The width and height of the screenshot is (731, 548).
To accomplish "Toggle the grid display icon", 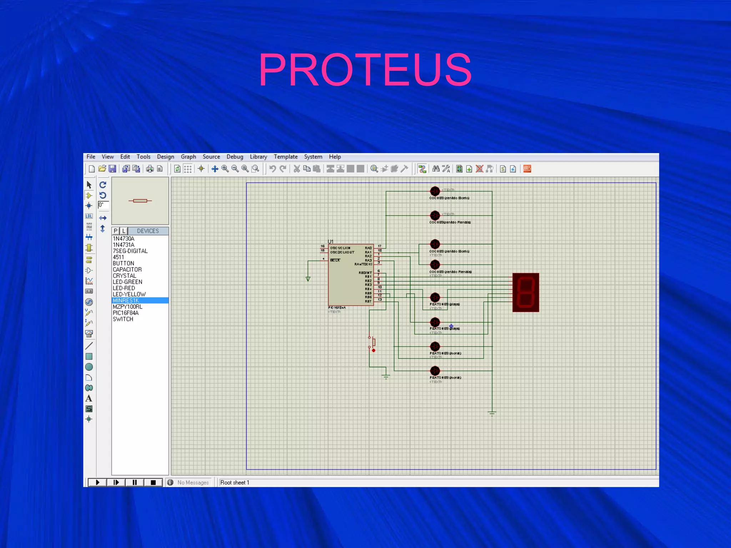I will (188, 169).
